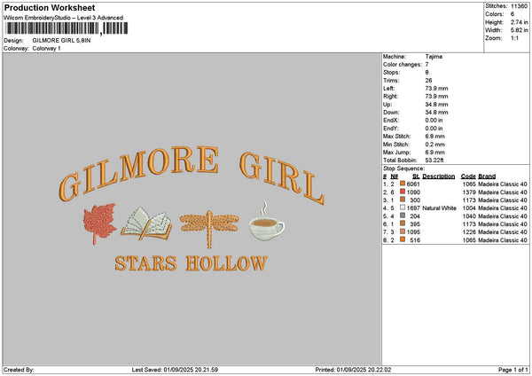Click the 'Wilcom EmbroideryStudio – Level 3 Advanced' line
Screen dimensions: 532x376
(x=64, y=18)
